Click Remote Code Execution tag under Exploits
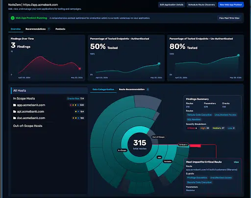This screenshot has height=198, width=251. pyautogui.click(x=200, y=182)
